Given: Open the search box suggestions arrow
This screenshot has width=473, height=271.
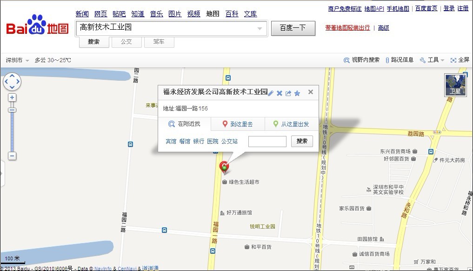Looking at the screenshot, I should click(x=260, y=29).
